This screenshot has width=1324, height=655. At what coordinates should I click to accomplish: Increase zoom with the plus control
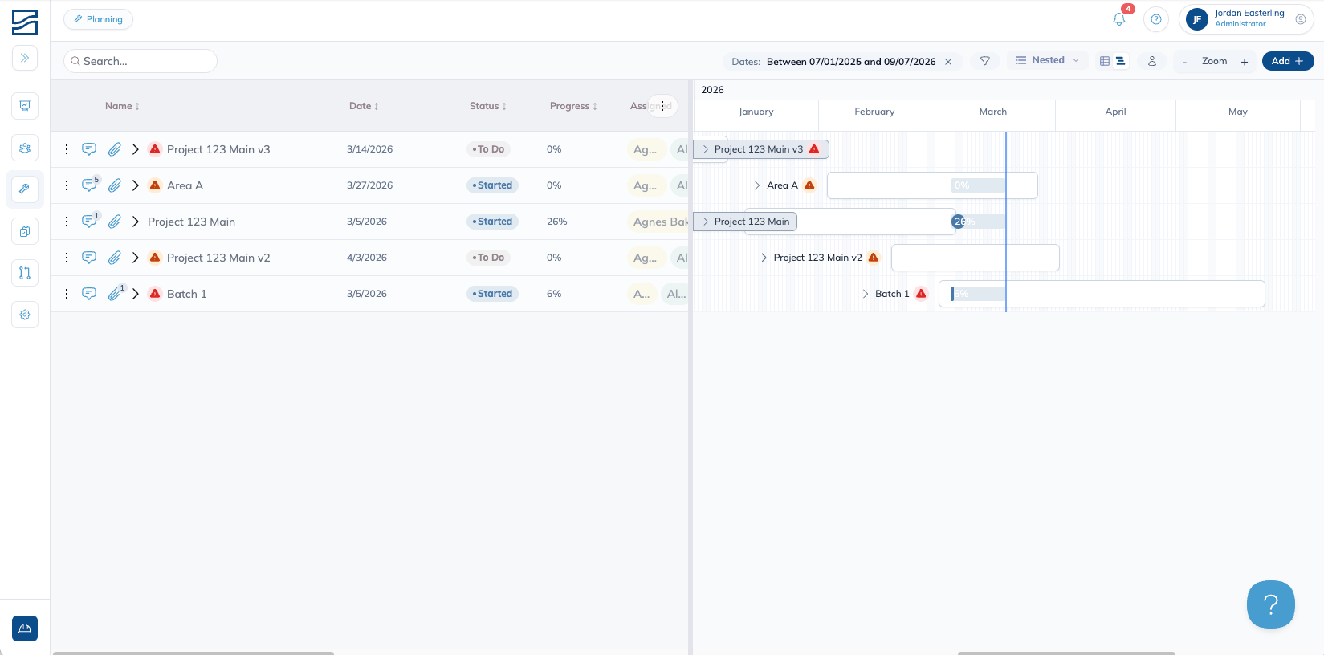click(1245, 62)
